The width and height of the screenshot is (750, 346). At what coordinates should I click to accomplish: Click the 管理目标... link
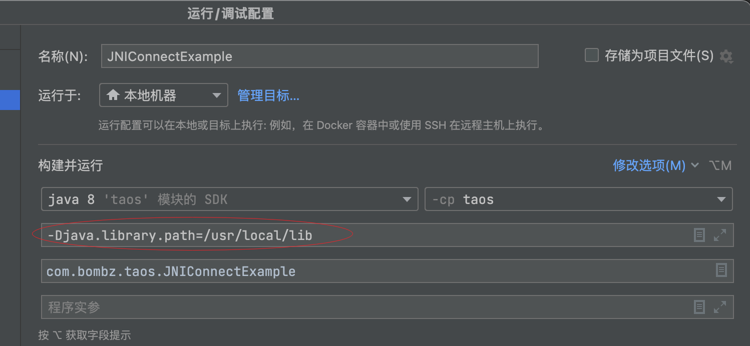269,95
